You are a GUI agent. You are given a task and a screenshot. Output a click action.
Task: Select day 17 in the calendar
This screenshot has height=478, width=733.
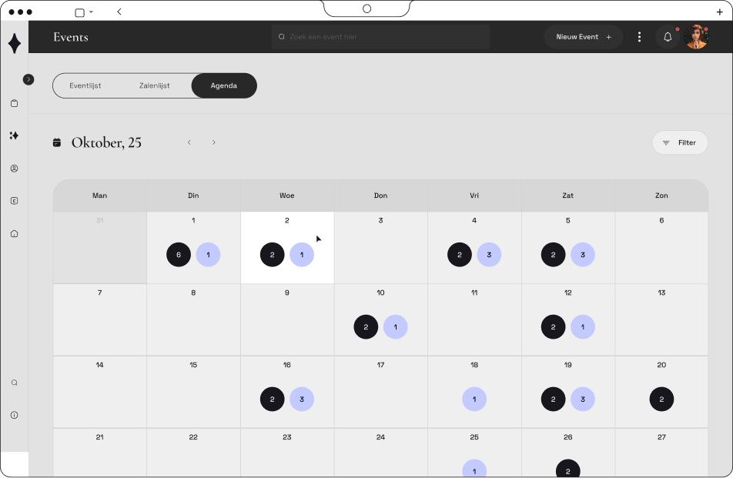pos(380,392)
